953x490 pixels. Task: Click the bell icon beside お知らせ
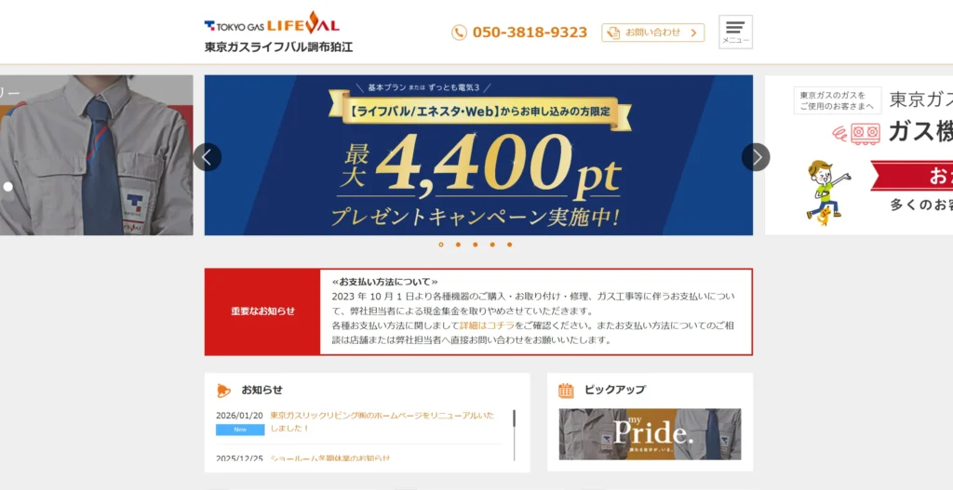pos(224,390)
